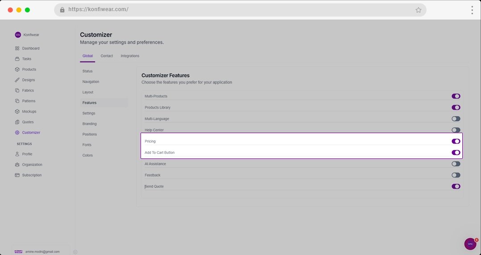The width and height of the screenshot is (481, 255).
Task: Click the 'Manage your settings and preferences.' text
Action: click(x=122, y=42)
